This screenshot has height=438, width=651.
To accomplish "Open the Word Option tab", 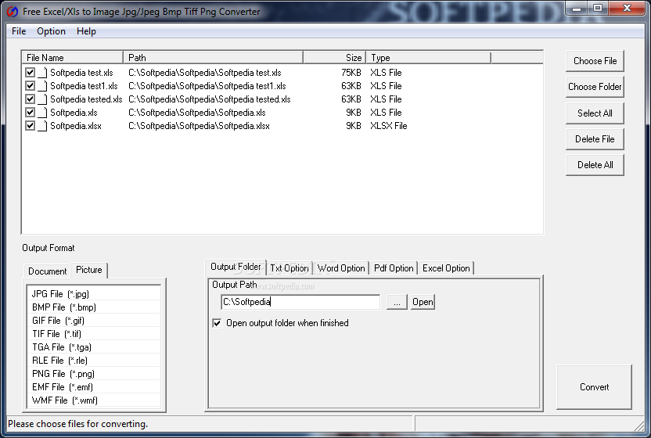I will click(x=341, y=268).
